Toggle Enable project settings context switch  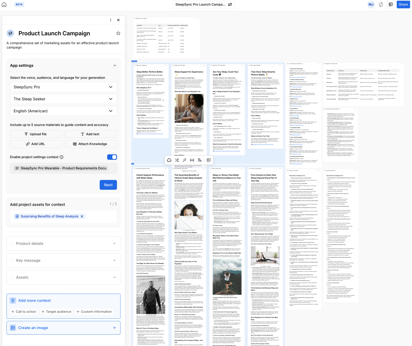click(112, 157)
